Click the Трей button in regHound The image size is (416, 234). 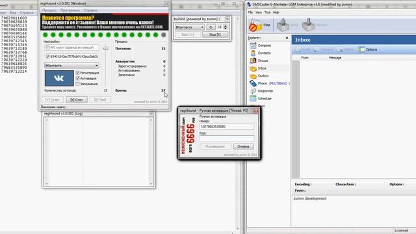100,99
